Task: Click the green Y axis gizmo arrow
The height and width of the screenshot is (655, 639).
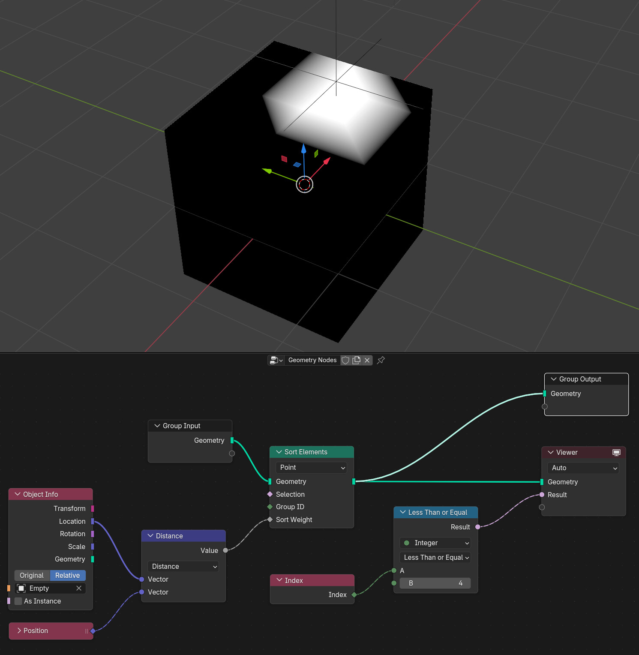Action: 267,171
